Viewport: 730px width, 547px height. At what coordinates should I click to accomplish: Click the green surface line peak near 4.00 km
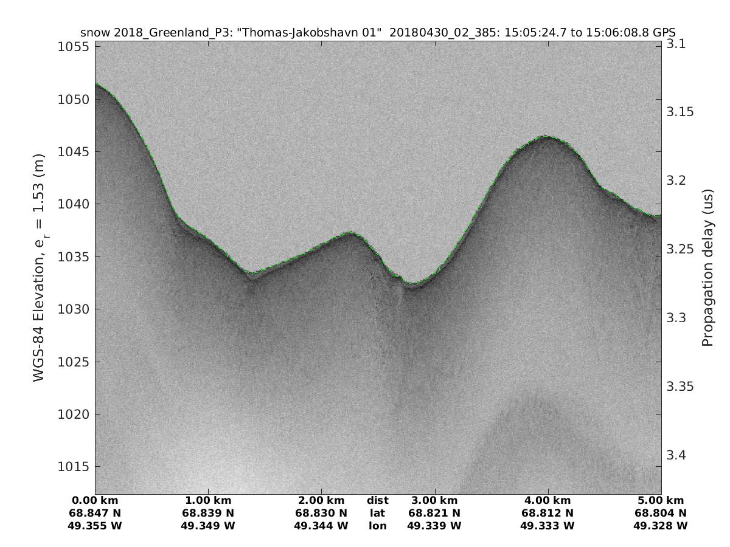[x=546, y=137]
